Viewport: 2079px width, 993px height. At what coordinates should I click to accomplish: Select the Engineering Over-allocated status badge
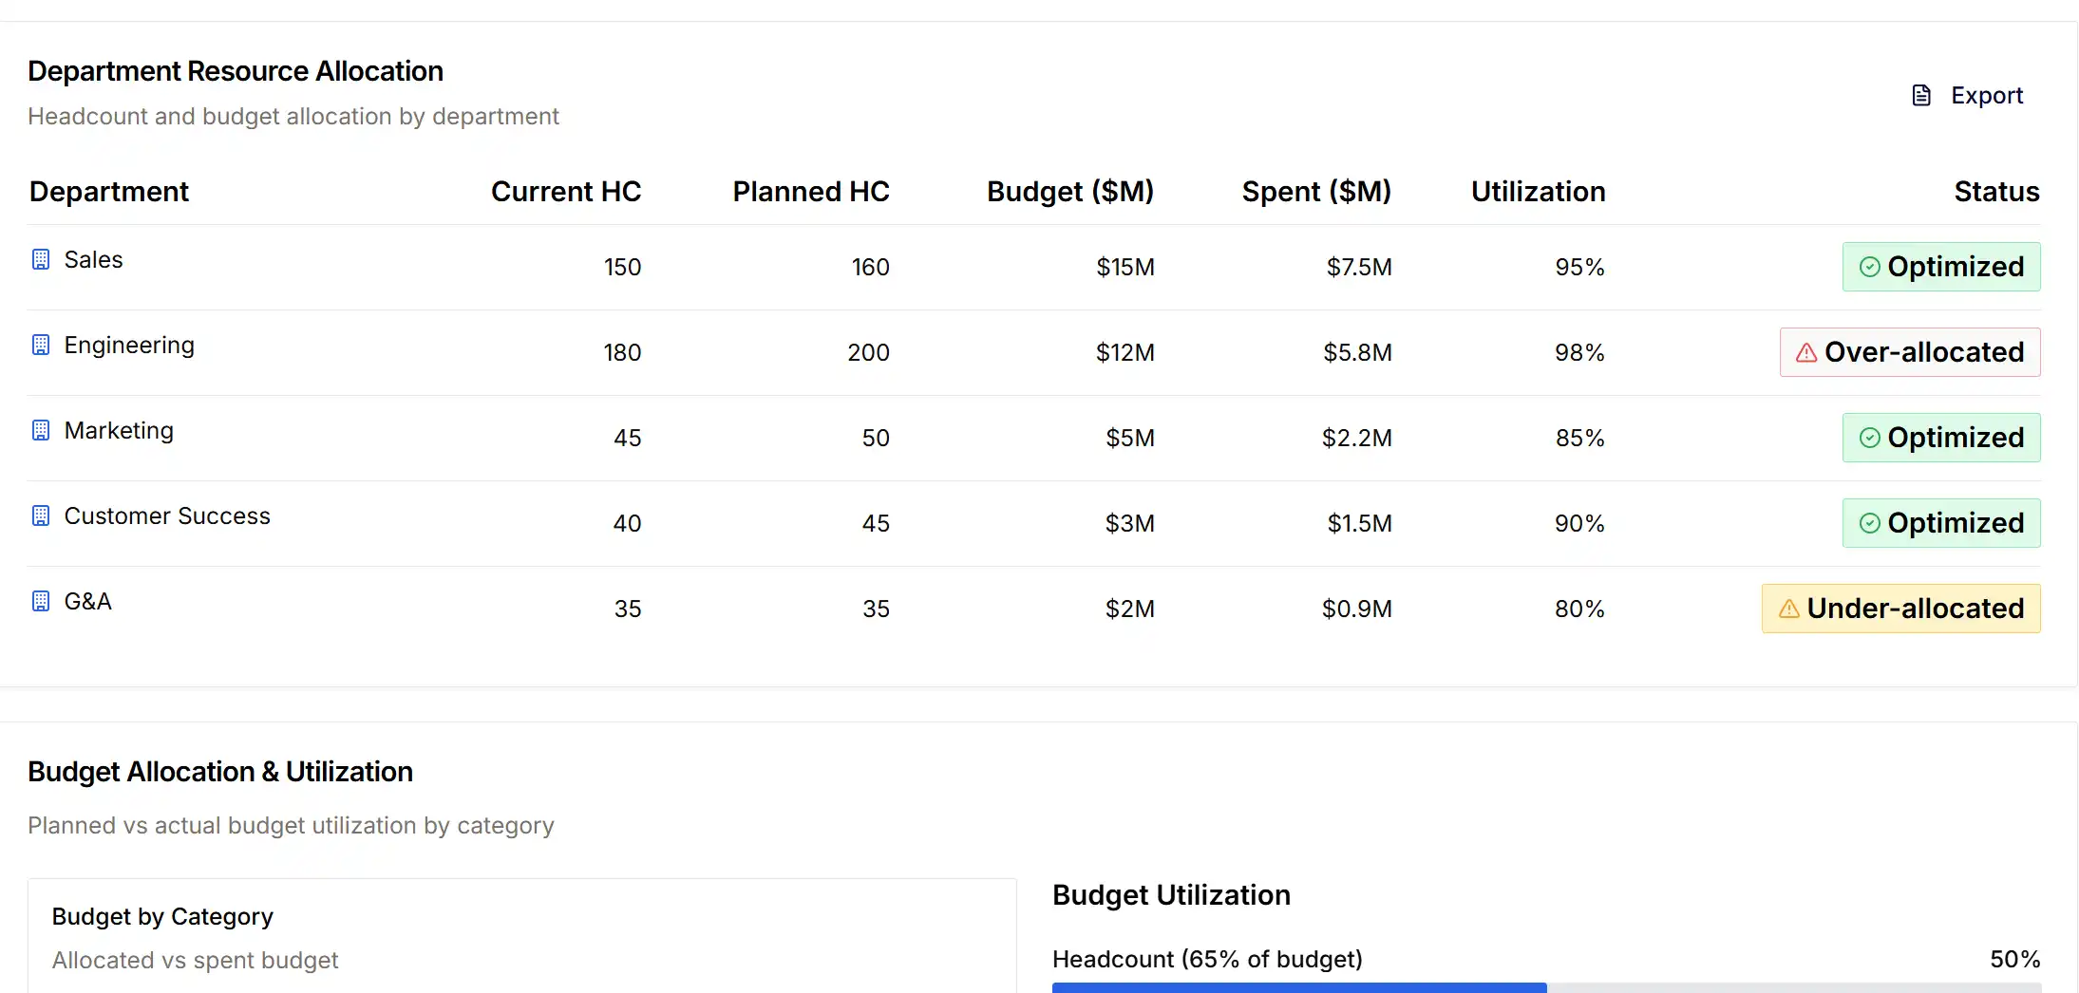tap(1909, 352)
